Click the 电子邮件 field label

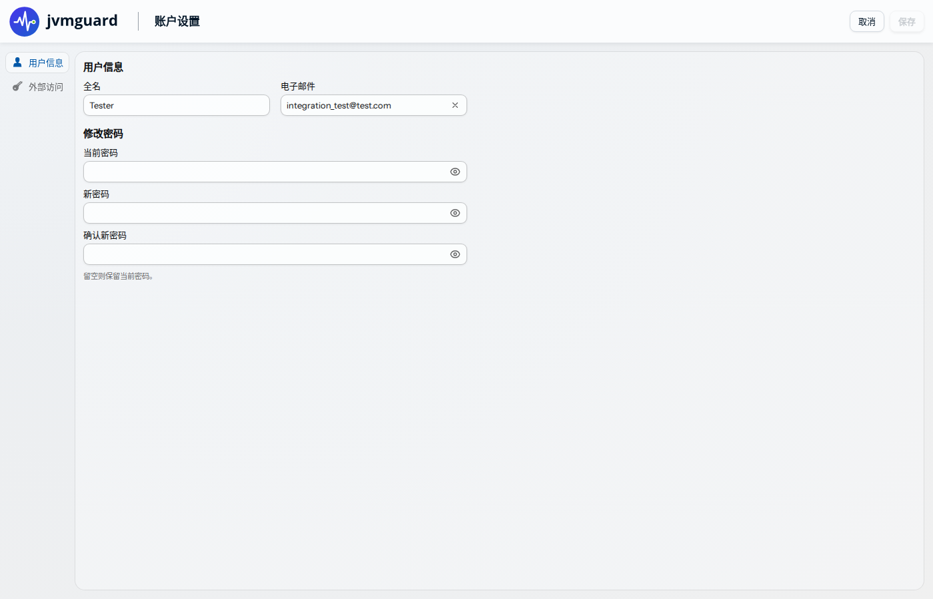pyautogui.click(x=298, y=87)
